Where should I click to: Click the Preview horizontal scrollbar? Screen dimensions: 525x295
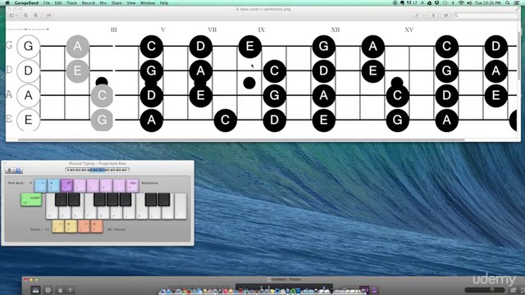pos(241,139)
